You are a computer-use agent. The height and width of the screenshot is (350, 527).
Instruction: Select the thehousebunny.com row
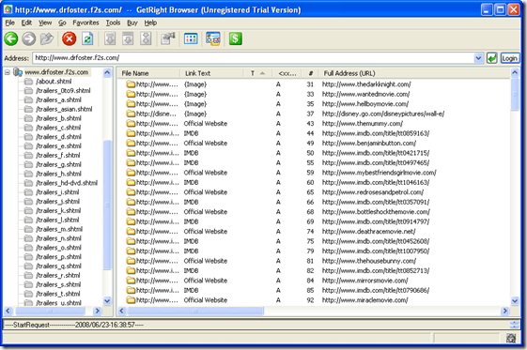314,261
